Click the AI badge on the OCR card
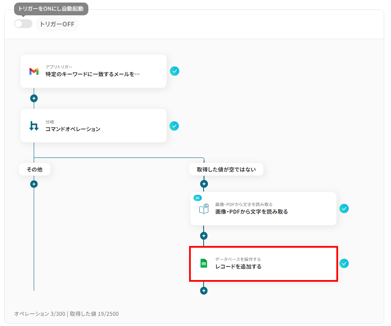Screen dimensions: 391x326 tap(198, 198)
